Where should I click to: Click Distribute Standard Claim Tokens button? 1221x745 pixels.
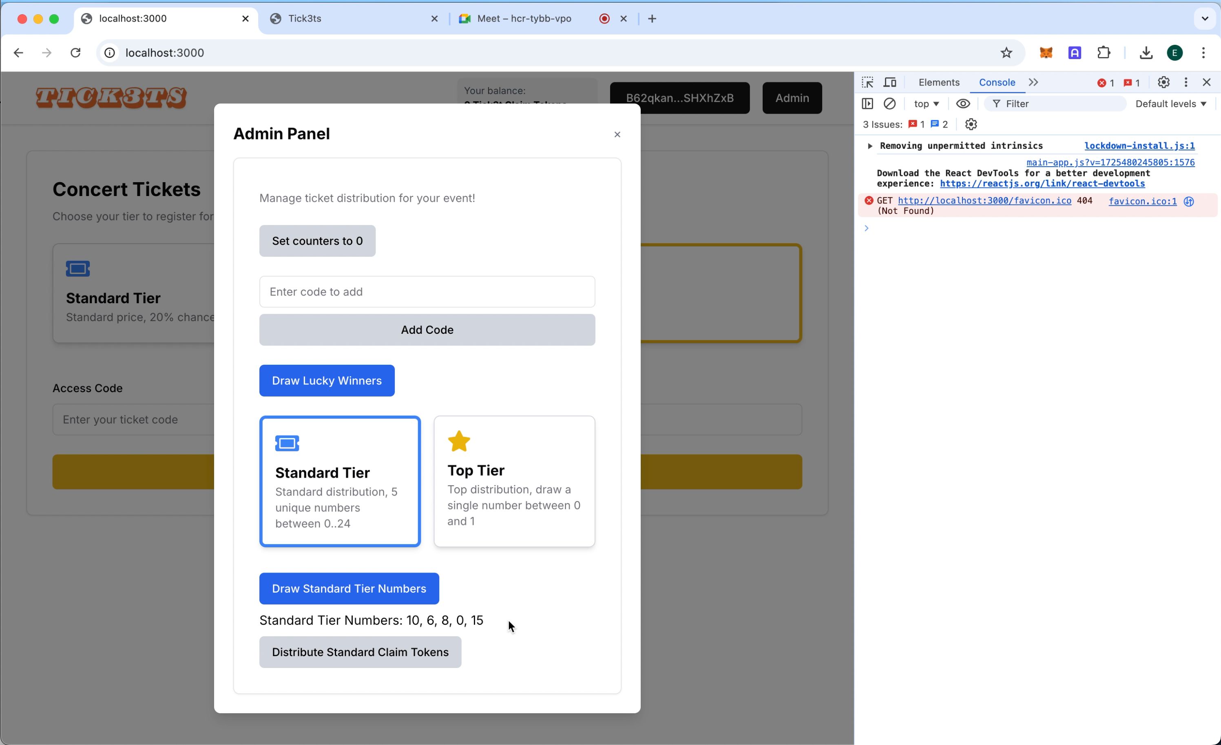361,652
